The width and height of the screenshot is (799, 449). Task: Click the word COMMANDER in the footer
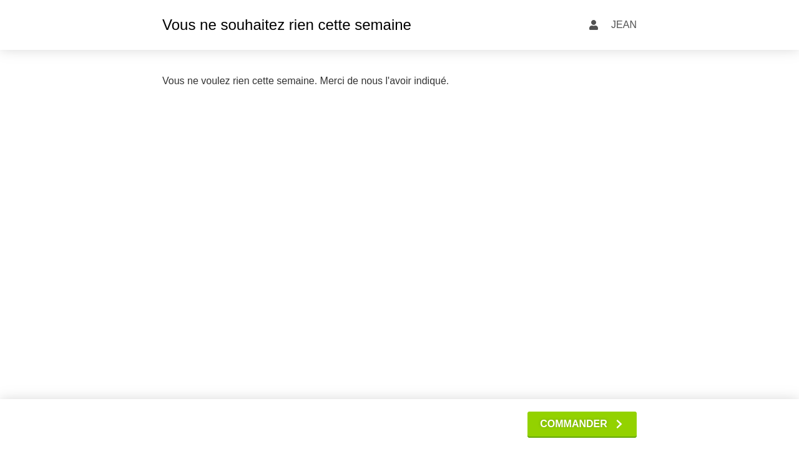click(573, 424)
